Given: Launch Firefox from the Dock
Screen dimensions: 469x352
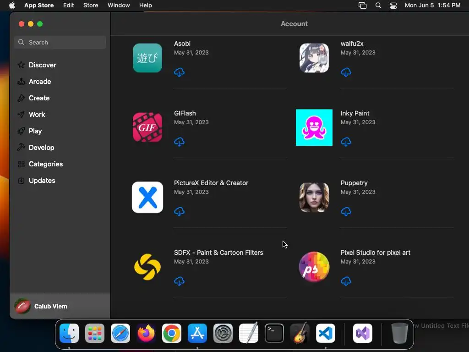Looking at the screenshot, I should tap(146, 333).
